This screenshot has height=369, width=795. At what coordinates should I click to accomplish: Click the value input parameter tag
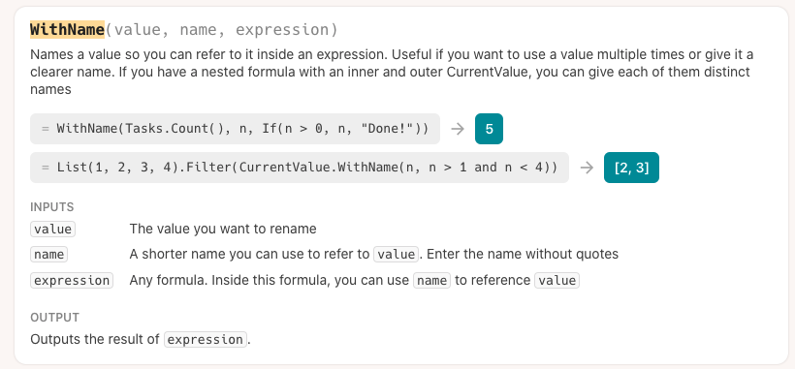coord(52,229)
